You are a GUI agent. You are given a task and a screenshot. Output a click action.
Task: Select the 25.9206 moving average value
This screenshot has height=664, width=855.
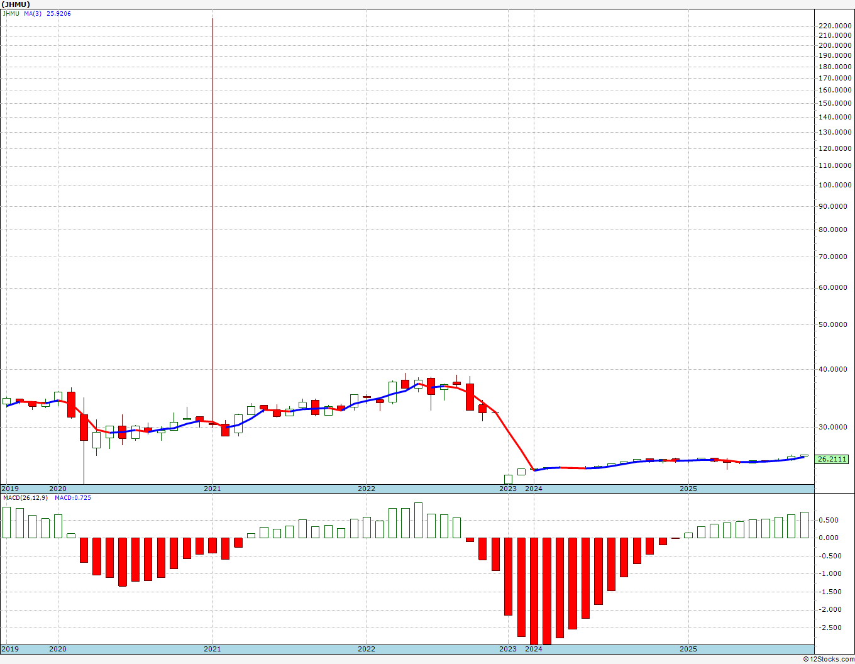(58, 13)
